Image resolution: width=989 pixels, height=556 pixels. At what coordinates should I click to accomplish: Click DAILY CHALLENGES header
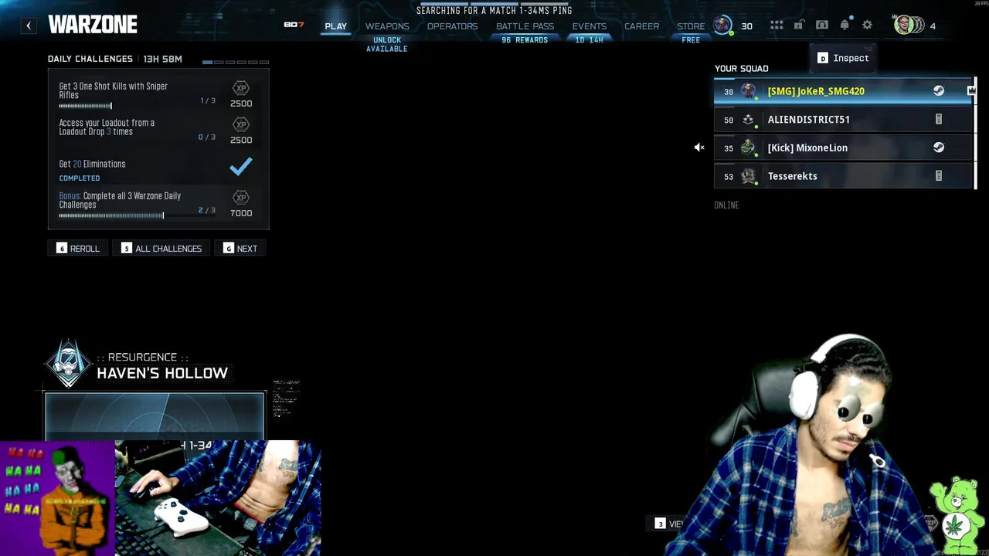pos(90,59)
